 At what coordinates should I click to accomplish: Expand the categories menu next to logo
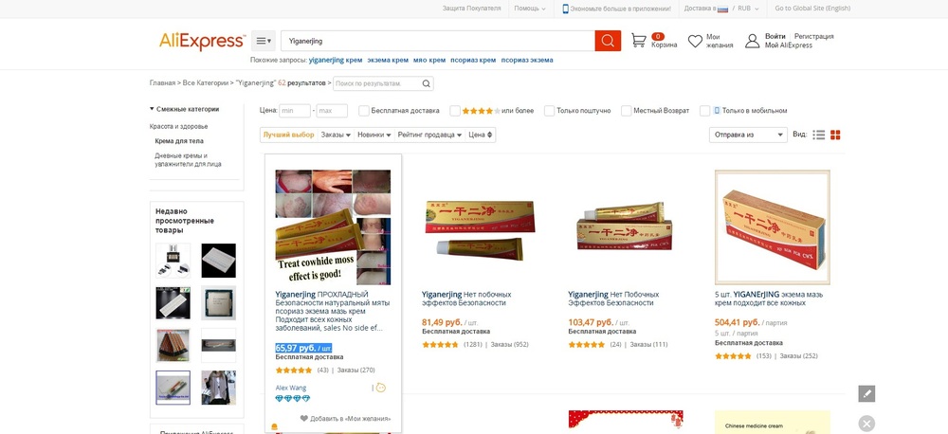pyautogui.click(x=264, y=41)
